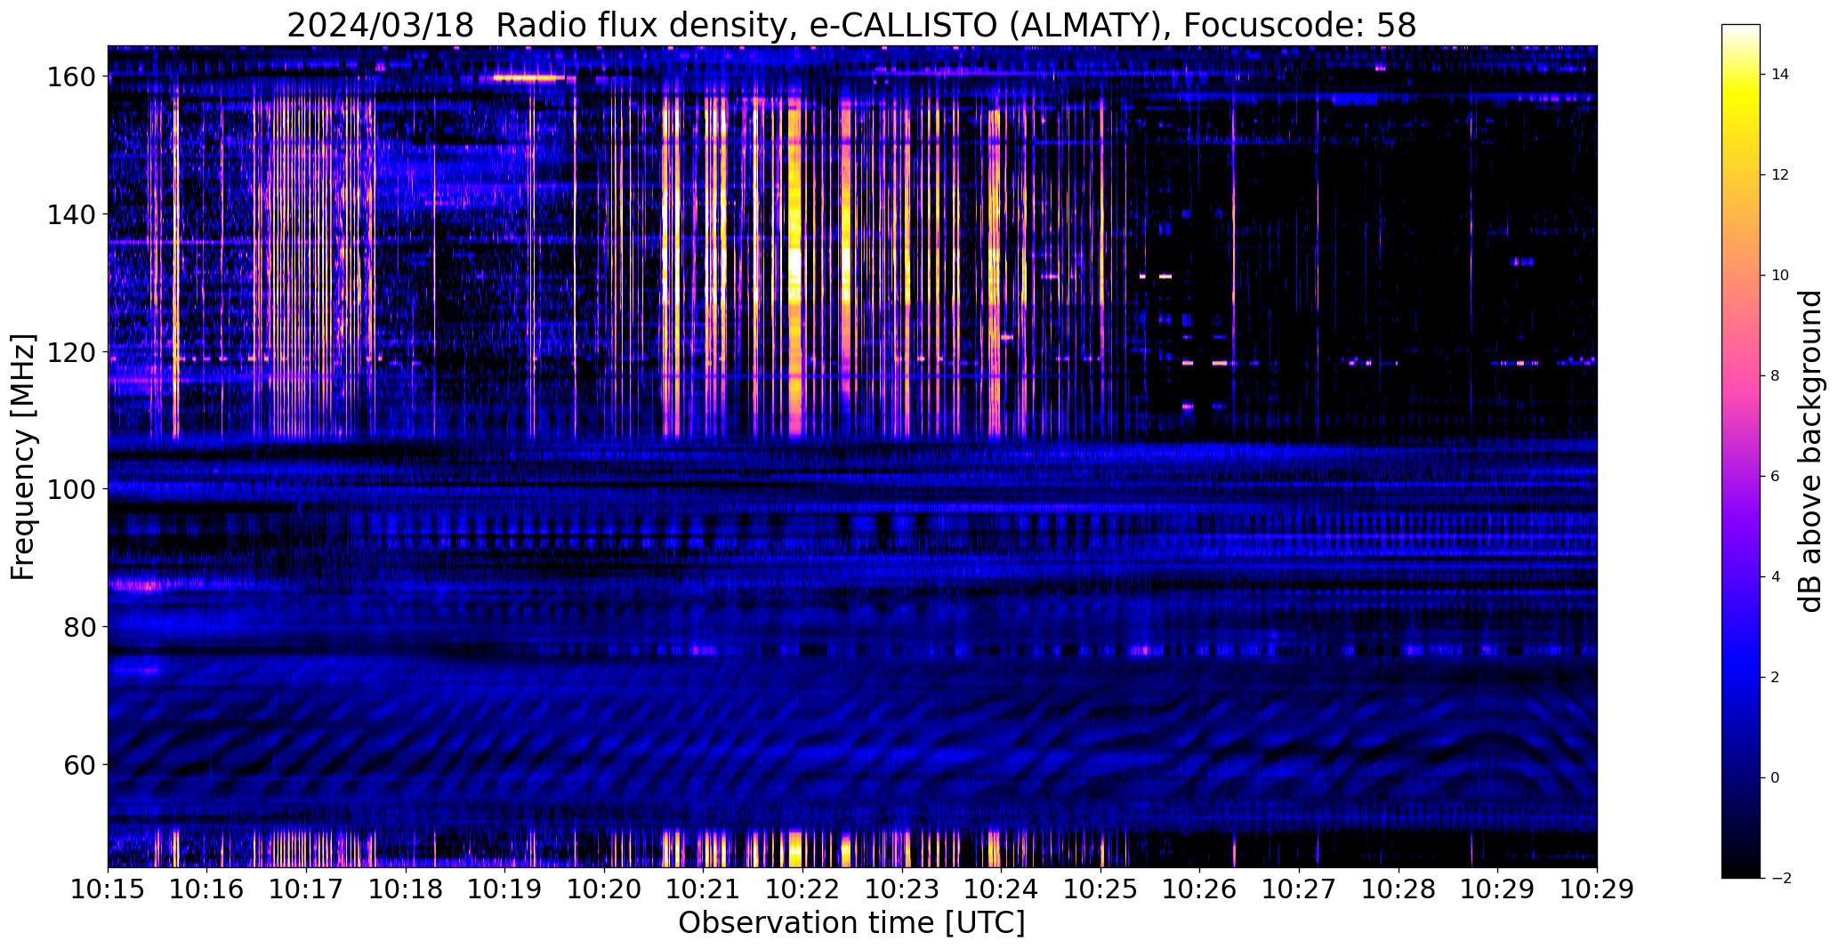1838x949 pixels.
Task: Click the 10:23 time tick label
Action: pyautogui.click(x=902, y=889)
